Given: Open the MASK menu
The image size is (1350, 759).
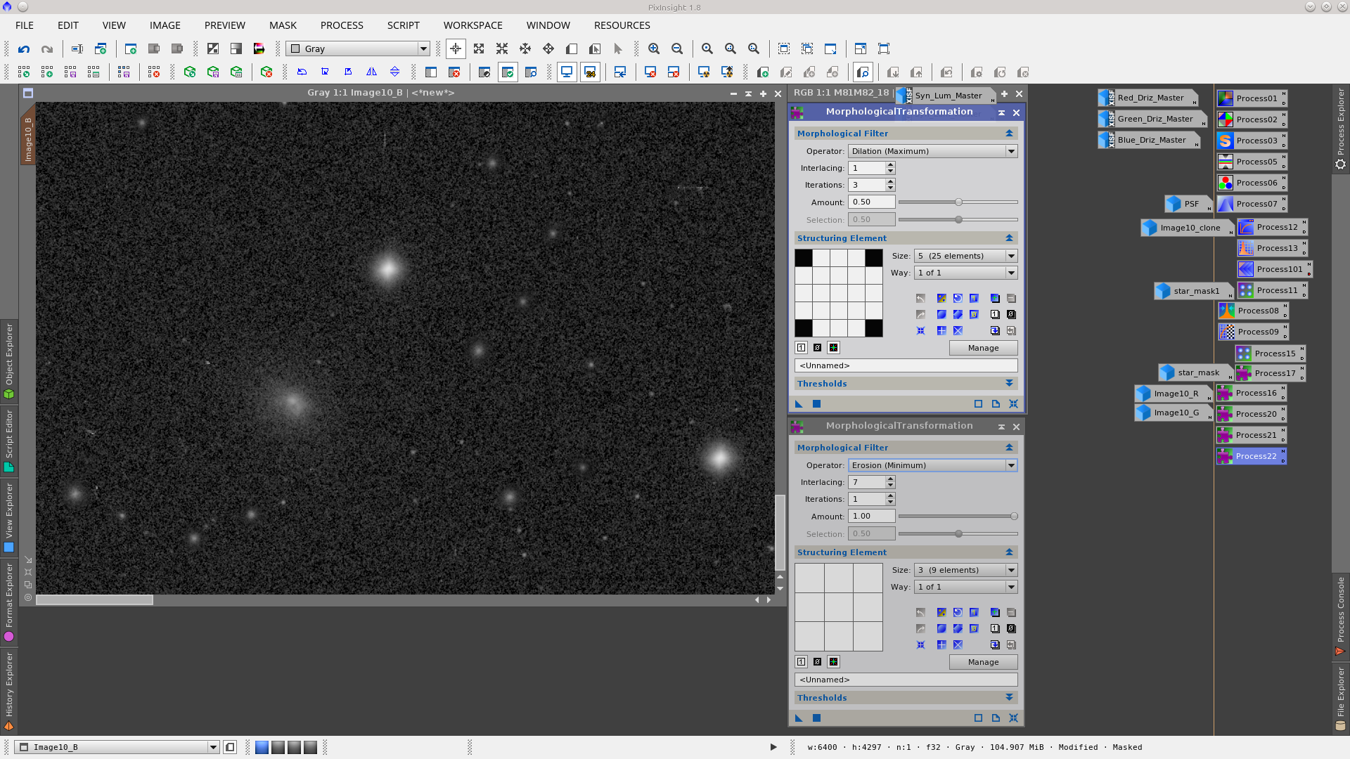Looking at the screenshot, I should 283,25.
